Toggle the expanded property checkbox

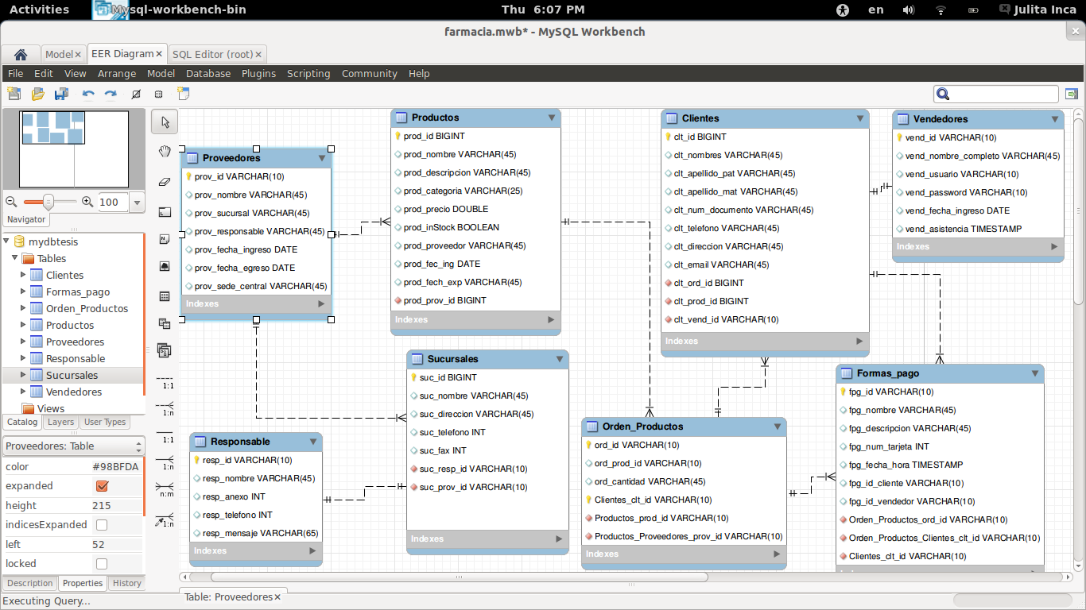[102, 486]
